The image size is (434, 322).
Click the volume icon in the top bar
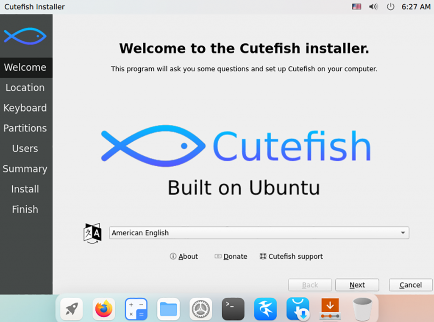[x=373, y=6]
